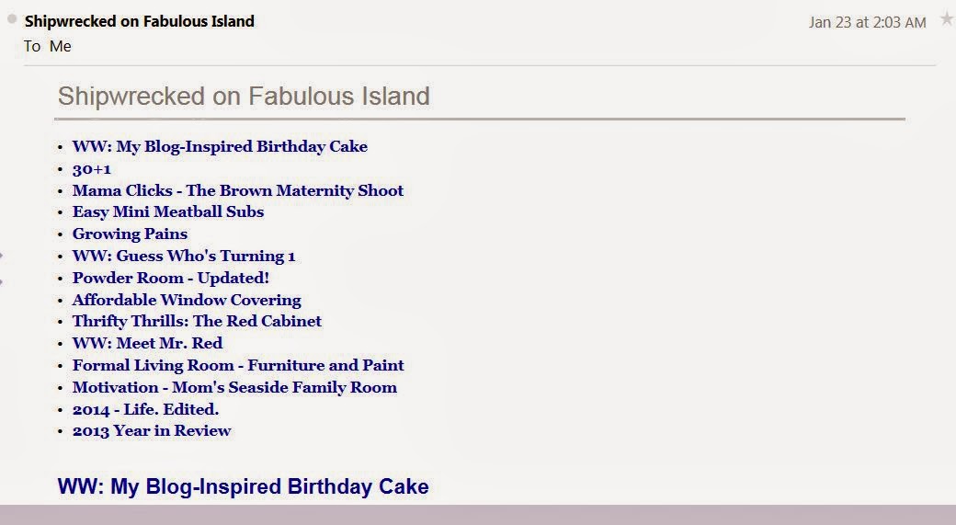Image resolution: width=956 pixels, height=525 pixels.
Task: Open the 2014 - Life. Edited. link
Action: pos(145,409)
